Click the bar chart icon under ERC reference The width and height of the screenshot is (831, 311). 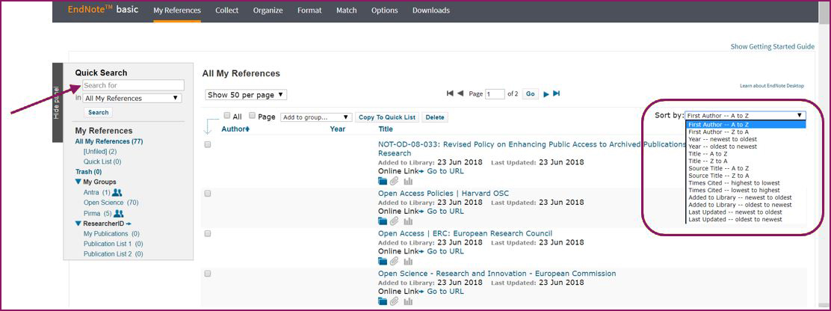408,262
